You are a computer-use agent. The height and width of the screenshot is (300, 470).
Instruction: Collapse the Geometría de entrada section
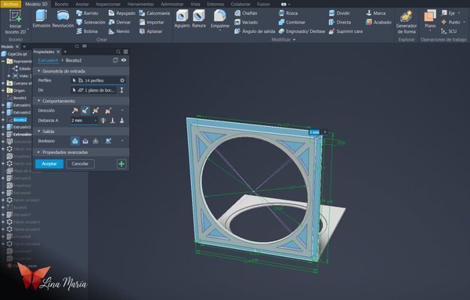pyautogui.click(x=38, y=71)
